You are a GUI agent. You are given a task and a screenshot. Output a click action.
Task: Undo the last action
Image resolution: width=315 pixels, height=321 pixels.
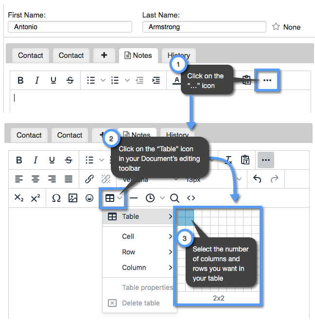(x=257, y=178)
